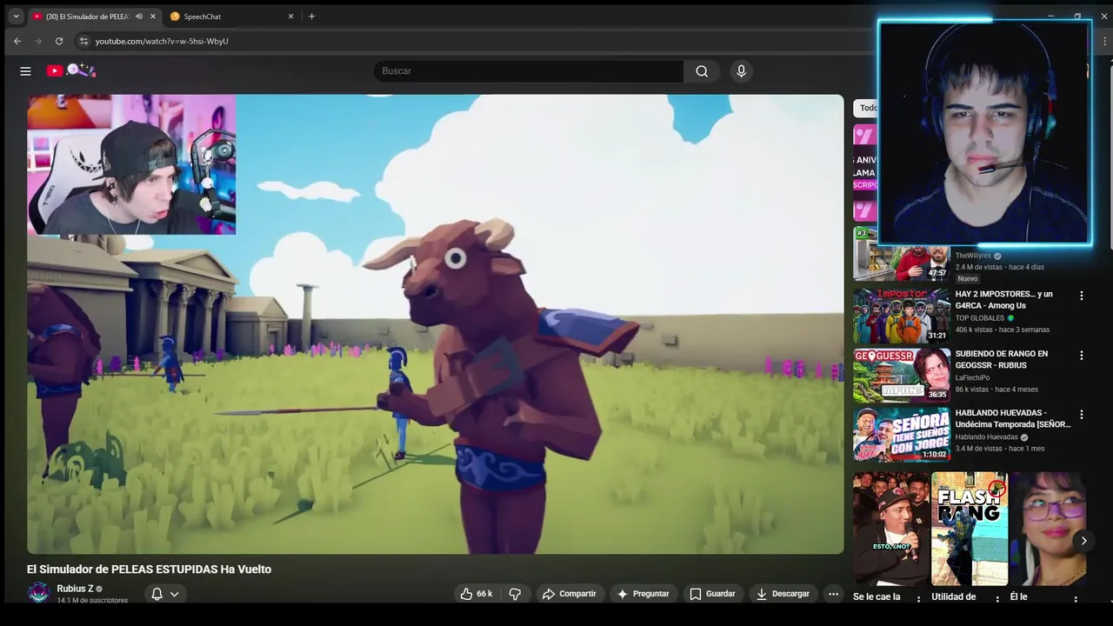This screenshot has width=1113, height=626.
Task: Open more actions three-dot menu under video
Action: [x=833, y=594]
